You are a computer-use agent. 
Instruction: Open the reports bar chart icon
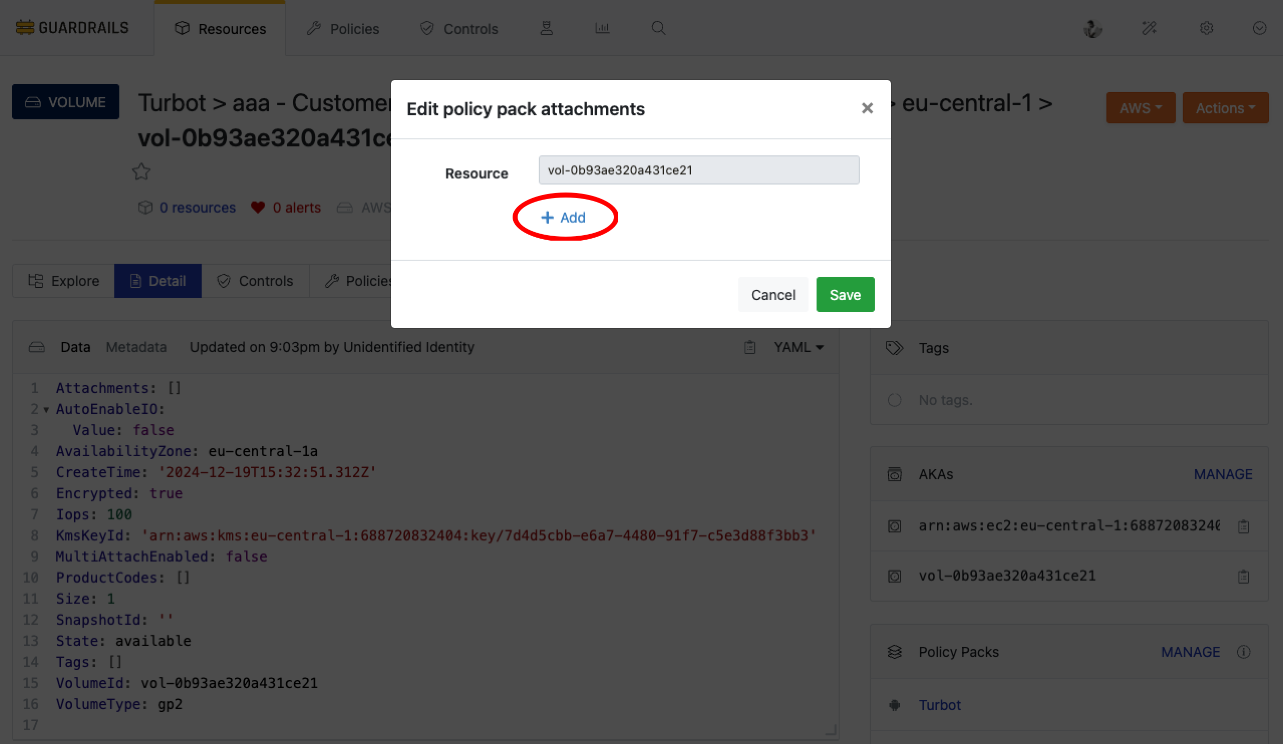602,28
